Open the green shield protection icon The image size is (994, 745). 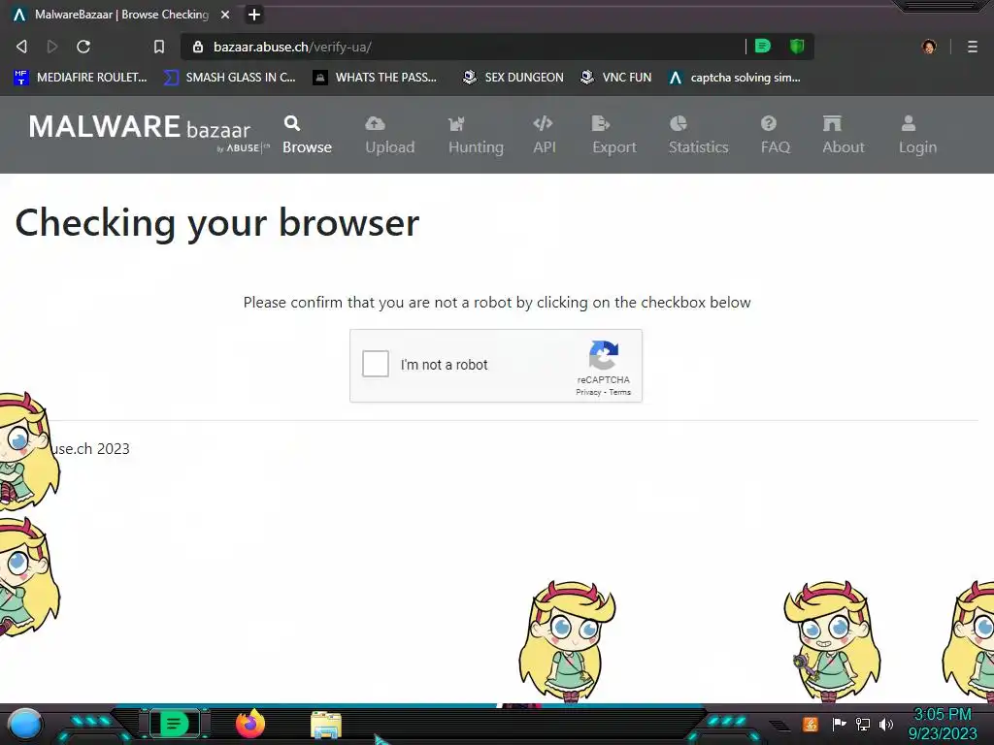click(x=797, y=47)
